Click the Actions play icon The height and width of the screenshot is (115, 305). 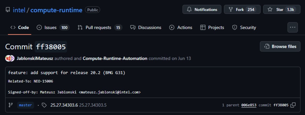[x=172, y=28]
